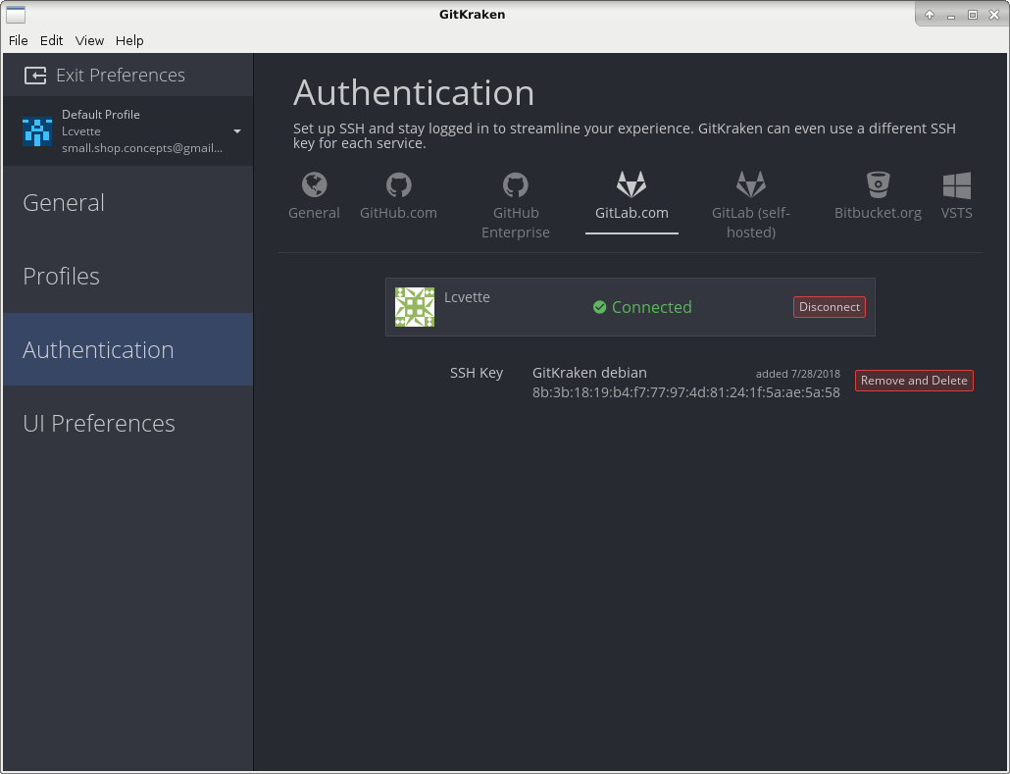Select the Bitbucket.org bucket icon

pyautogui.click(x=878, y=185)
